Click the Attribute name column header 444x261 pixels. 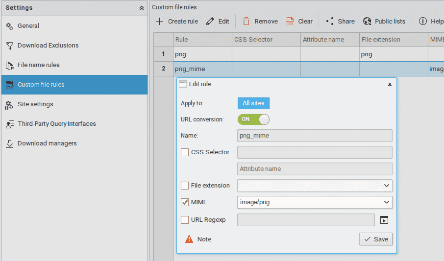[330, 40]
